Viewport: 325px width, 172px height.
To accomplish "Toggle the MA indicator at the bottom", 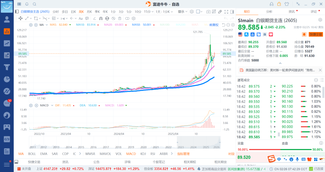I will click(x=21, y=154).
